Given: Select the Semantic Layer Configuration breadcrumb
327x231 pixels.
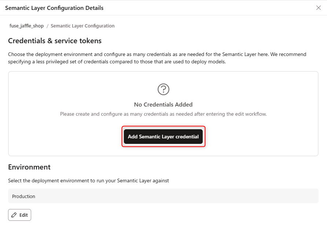Looking at the screenshot, I should click(82, 26).
